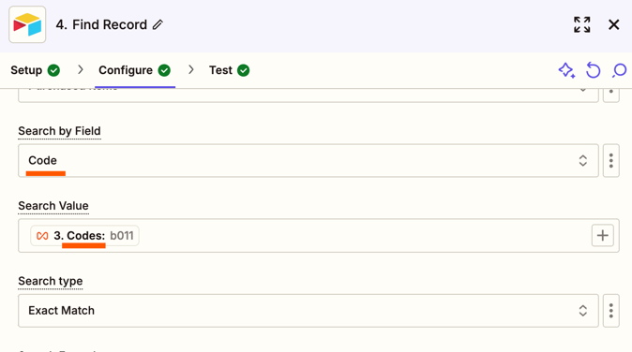Switch to the Configure tab

click(x=135, y=70)
